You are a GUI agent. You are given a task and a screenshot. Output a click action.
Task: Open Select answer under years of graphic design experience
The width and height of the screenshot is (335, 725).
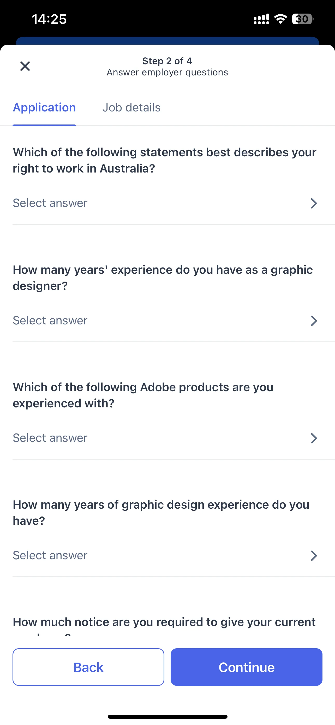(167, 555)
